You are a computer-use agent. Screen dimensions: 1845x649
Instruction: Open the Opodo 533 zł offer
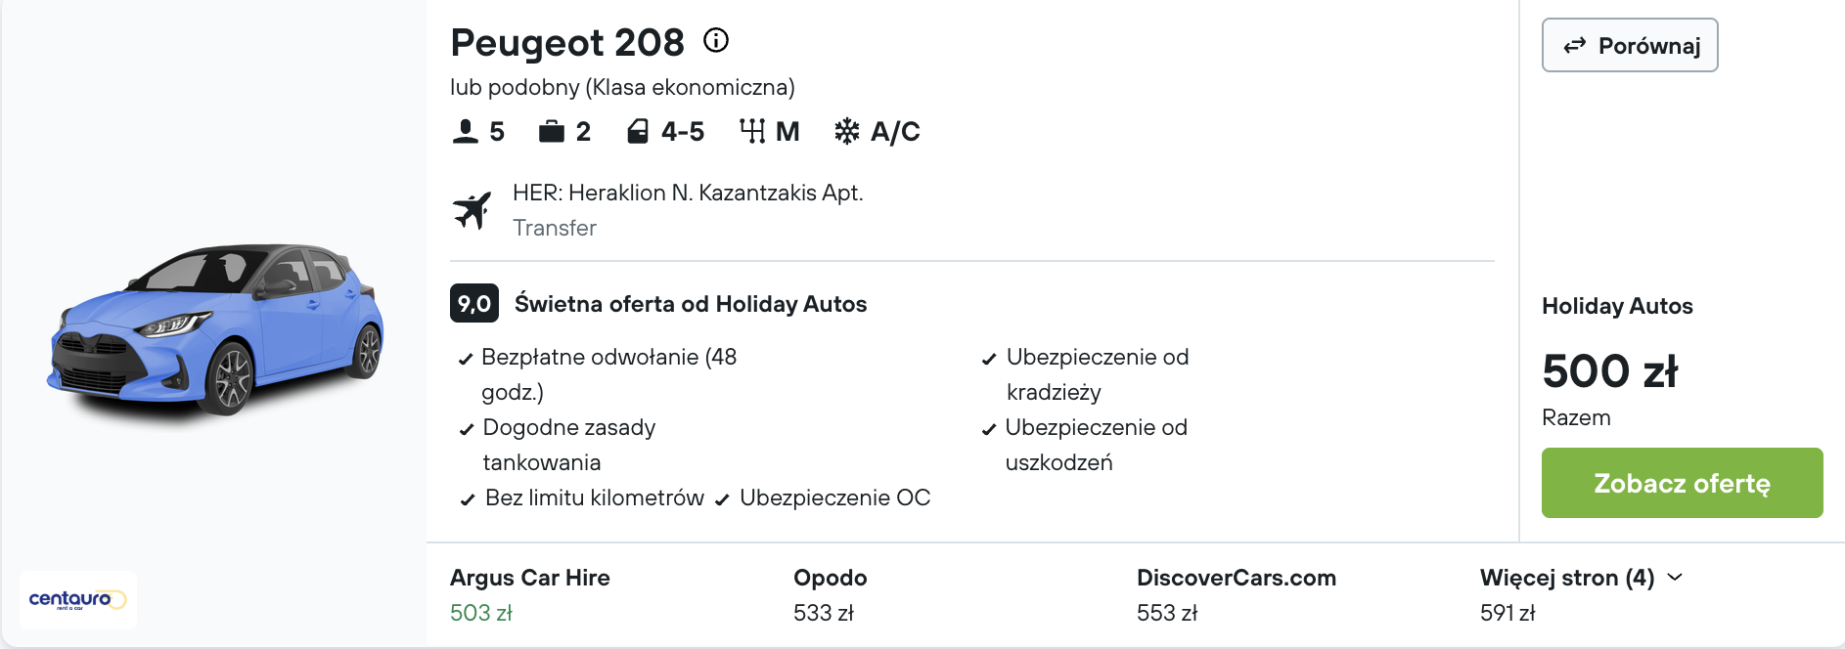tap(830, 594)
